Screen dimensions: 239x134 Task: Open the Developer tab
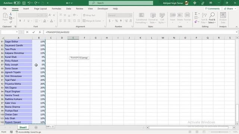point(103,9)
